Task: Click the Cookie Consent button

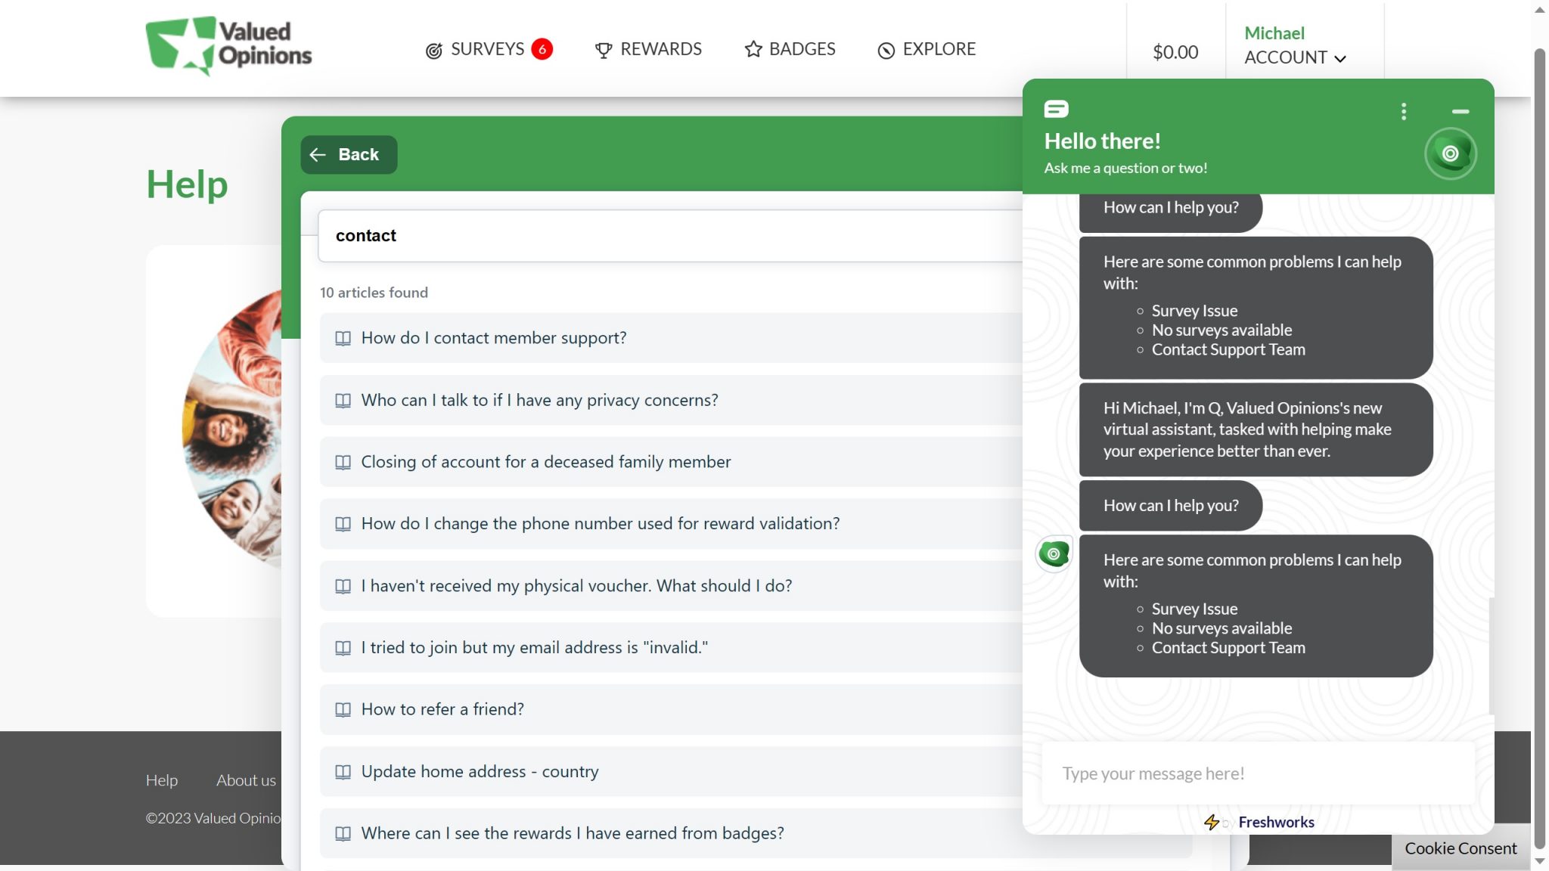Action: click(1461, 848)
